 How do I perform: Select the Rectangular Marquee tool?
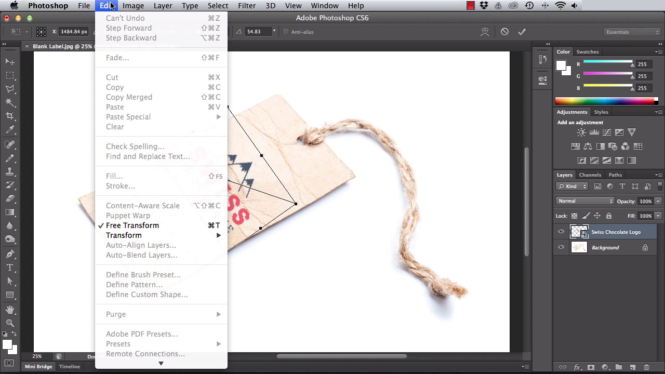[10, 75]
